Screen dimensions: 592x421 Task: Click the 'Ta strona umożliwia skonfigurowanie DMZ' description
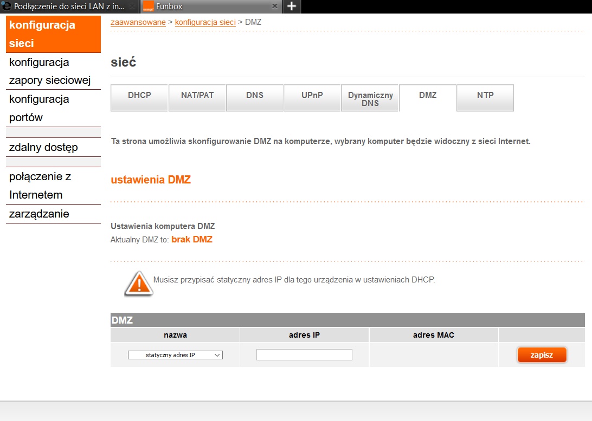pyautogui.click(x=320, y=141)
